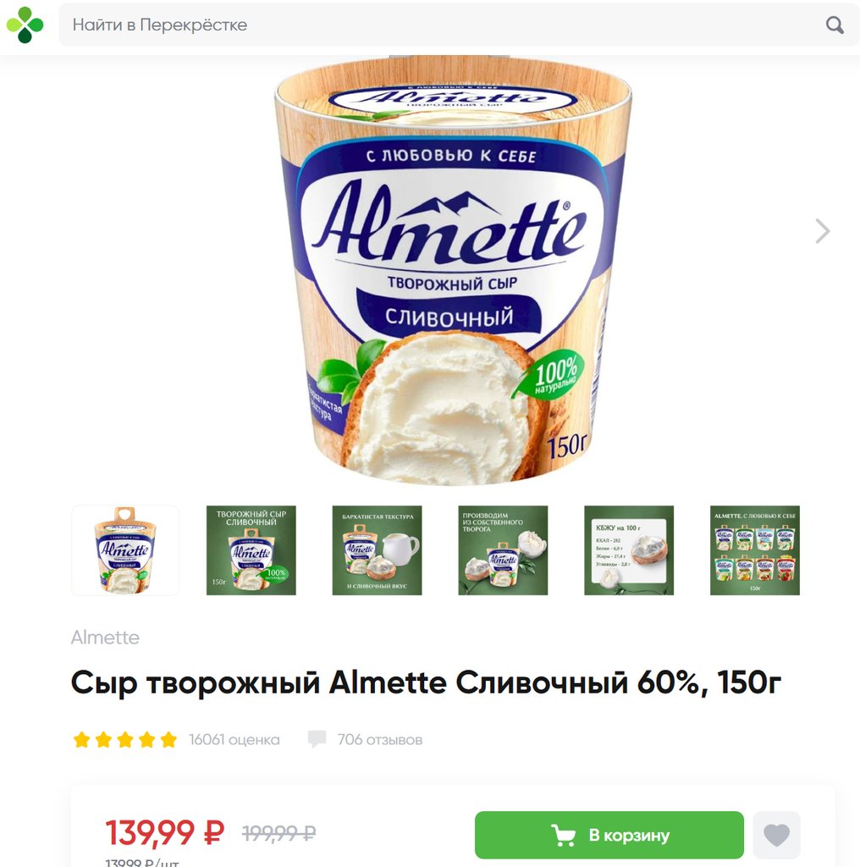This screenshot has width=860, height=867.
Task: Focus the 'Найти в Перекрёстке' search field
Action: [x=459, y=25]
